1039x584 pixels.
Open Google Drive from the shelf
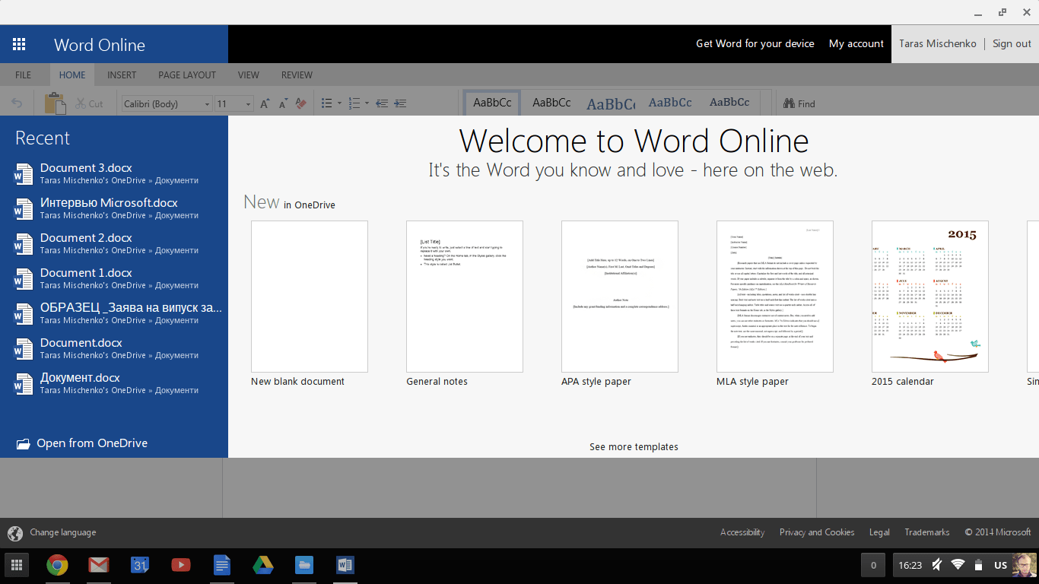(263, 565)
